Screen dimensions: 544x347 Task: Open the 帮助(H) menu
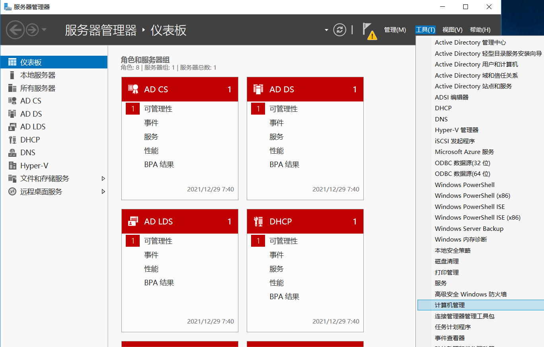[x=480, y=30]
